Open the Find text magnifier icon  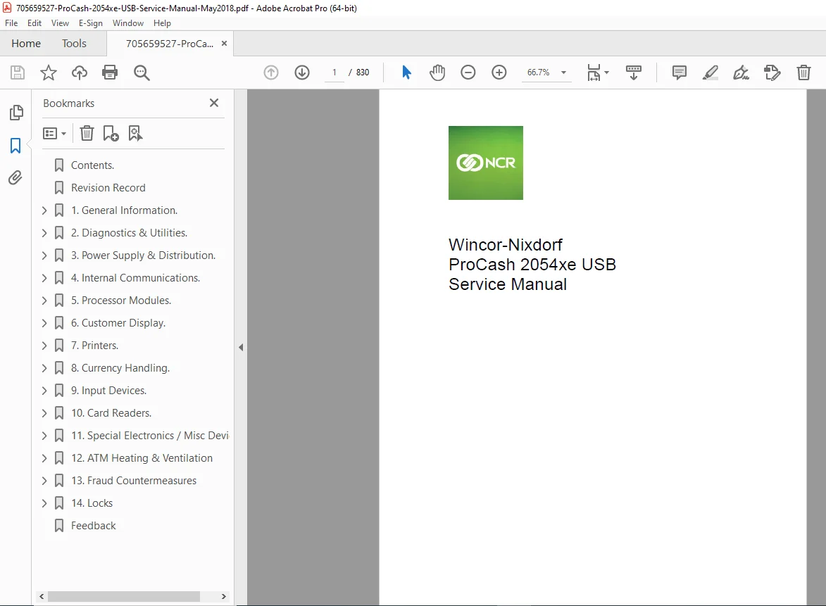[x=142, y=72]
